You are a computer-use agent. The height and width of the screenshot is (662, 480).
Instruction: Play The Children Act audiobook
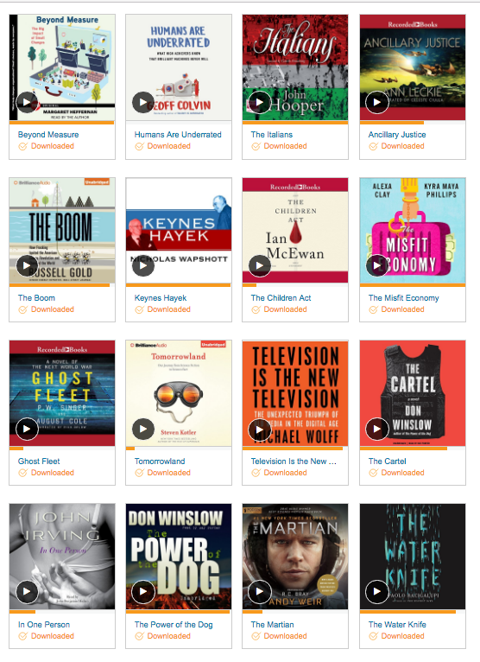(259, 265)
